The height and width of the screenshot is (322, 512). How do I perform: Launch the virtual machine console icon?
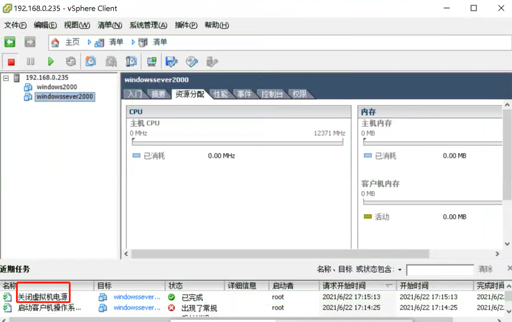point(152,61)
